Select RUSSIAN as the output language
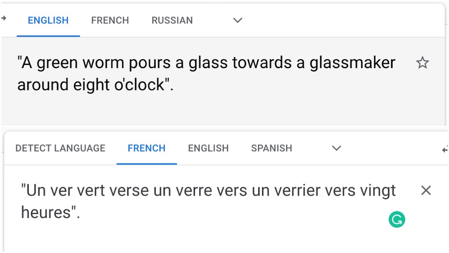Screen dimensions: 449x253 tap(172, 20)
